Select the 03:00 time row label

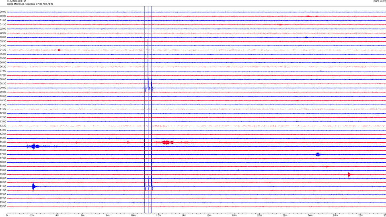click(3, 37)
